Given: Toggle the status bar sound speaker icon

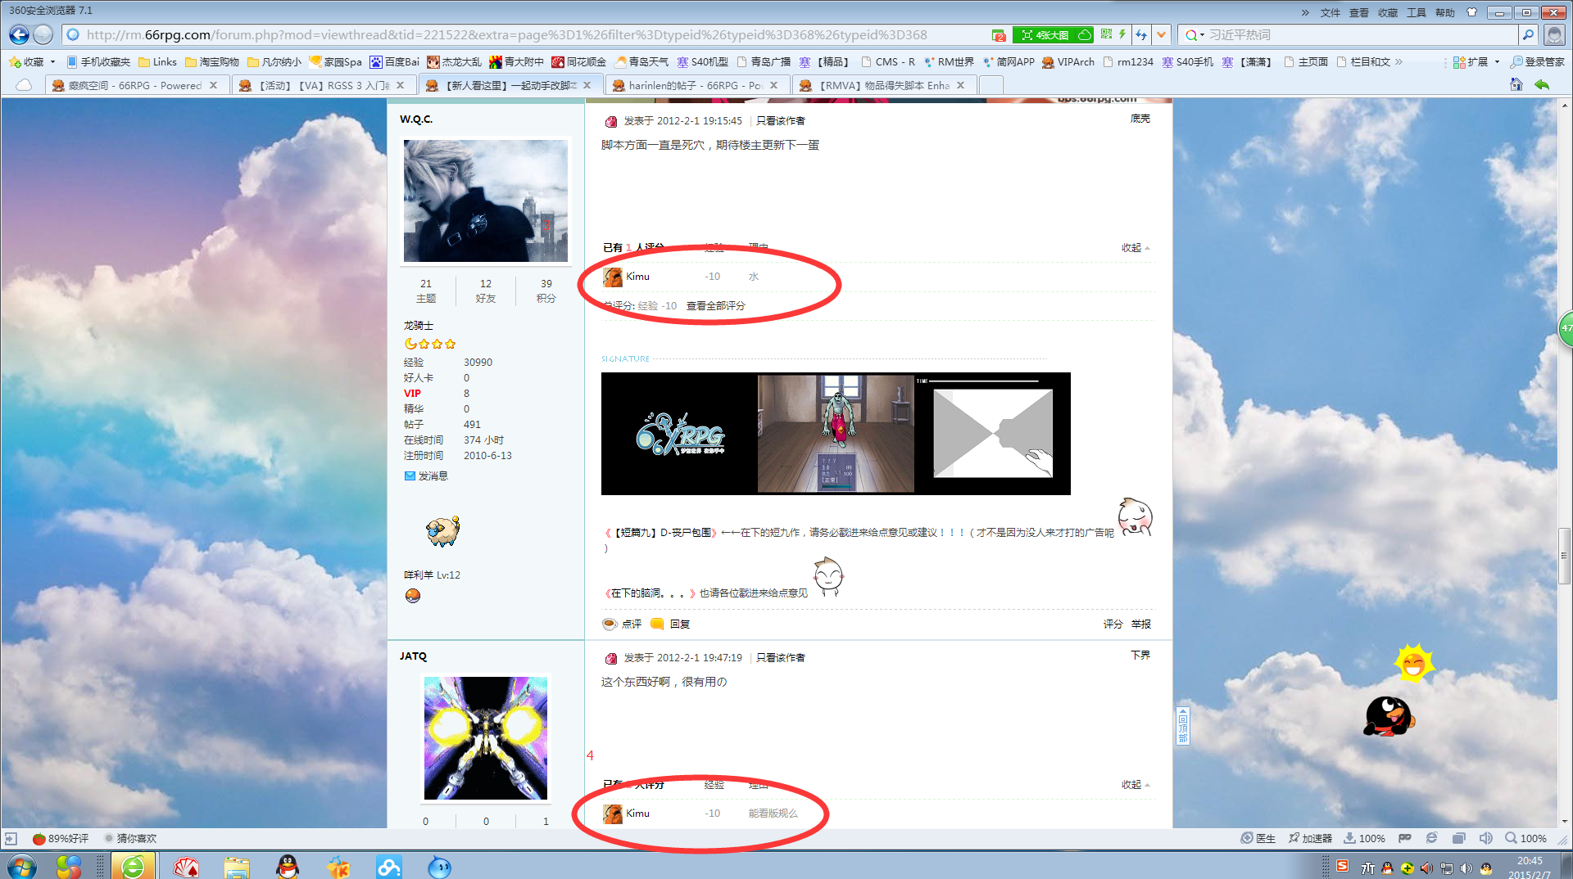Looking at the screenshot, I should [x=1485, y=838].
